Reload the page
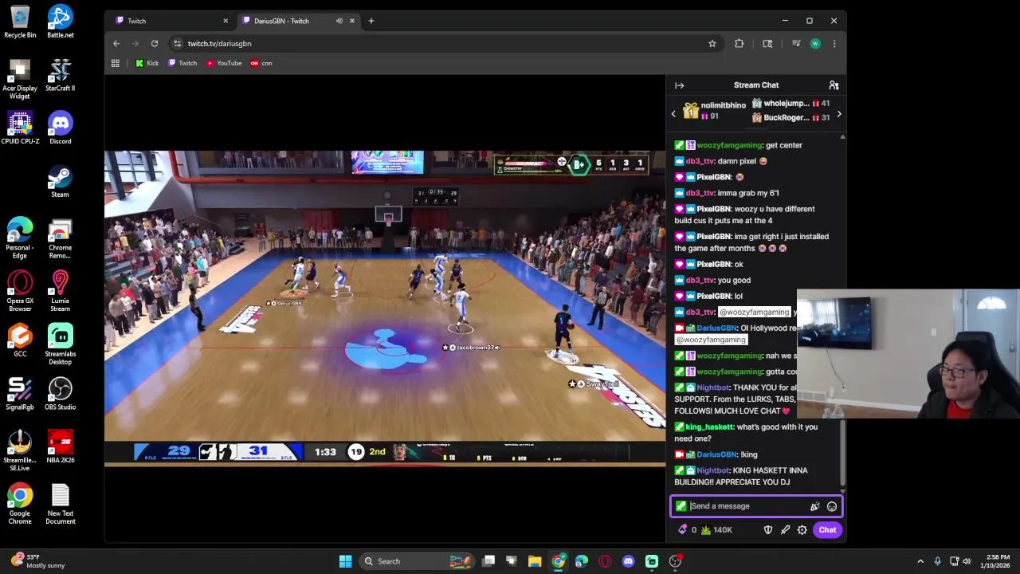 pyautogui.click(x=155, y=44)
